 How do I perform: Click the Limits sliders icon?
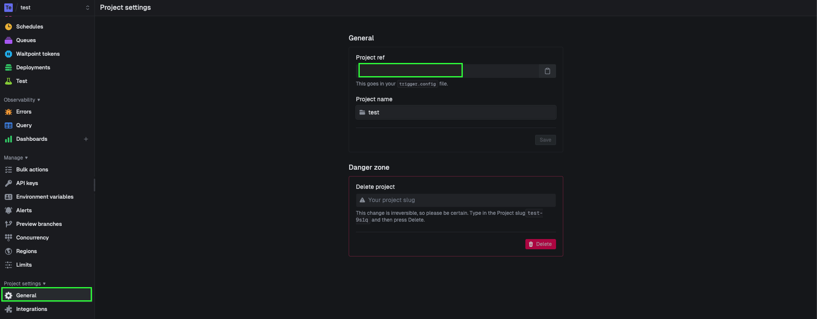tap(9, 265)
